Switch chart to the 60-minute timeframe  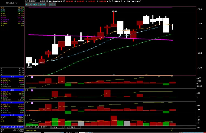[44, 4]
